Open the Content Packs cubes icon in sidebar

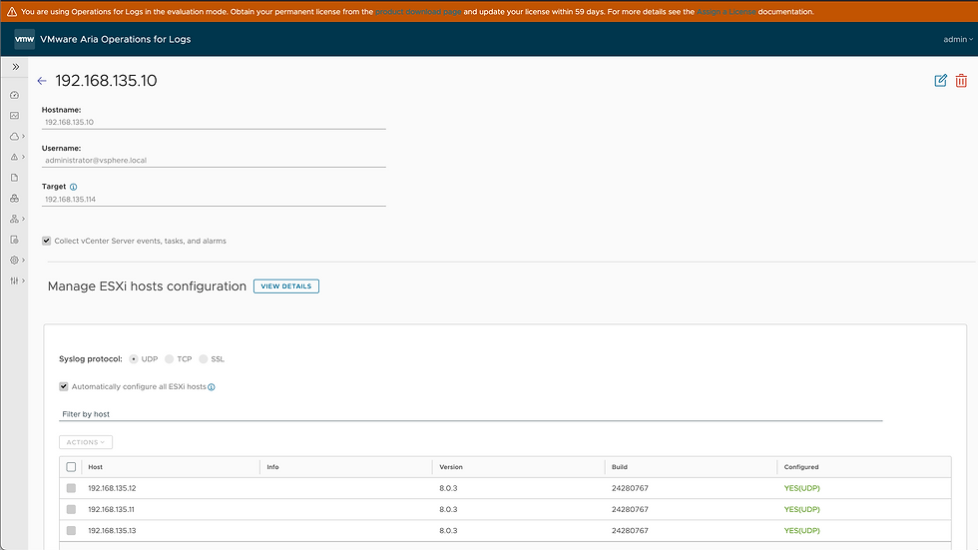(x=14, y=199)
